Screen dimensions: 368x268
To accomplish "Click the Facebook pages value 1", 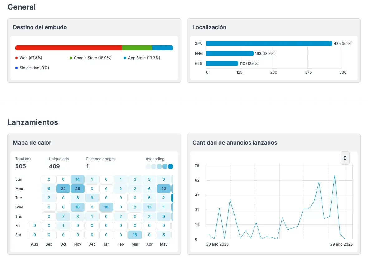I will pos(88,166).
